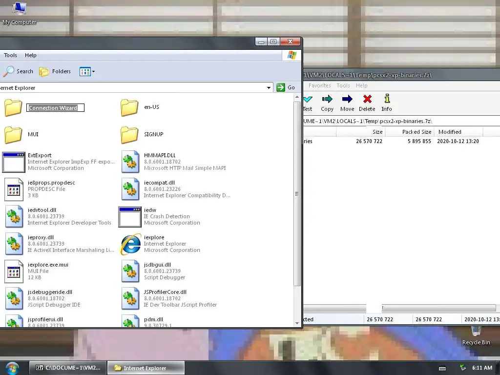Click Search magnifier icon in Explorer toolbar

tap(9, 71)
